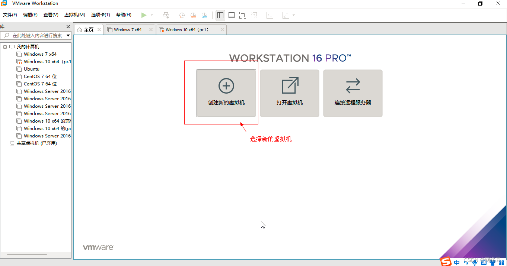Open the 虚拟机(M) menu
The image size is (507, 266).
pyautogui.click(x=75, y=15)
